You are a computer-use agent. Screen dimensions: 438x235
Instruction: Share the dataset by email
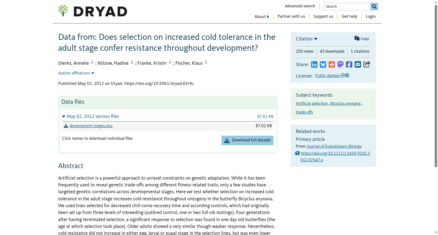pyautogui.click(x=358, y=64)
